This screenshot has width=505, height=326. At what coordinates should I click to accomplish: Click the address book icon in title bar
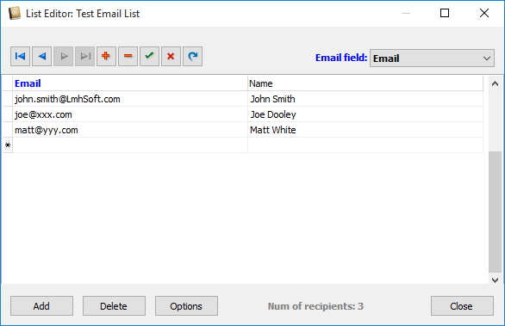click(x=15, y=13)
